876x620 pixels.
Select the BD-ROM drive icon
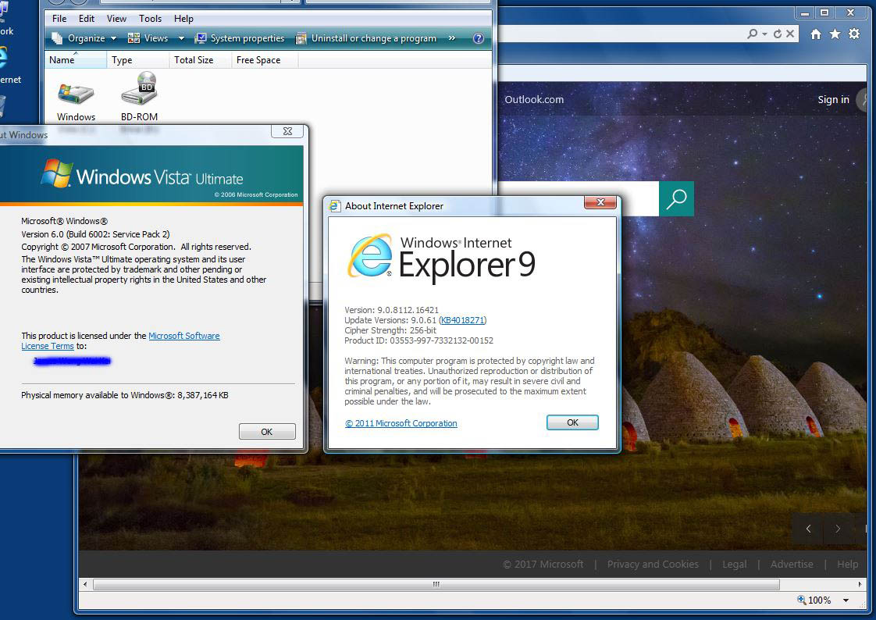(139, 91)
